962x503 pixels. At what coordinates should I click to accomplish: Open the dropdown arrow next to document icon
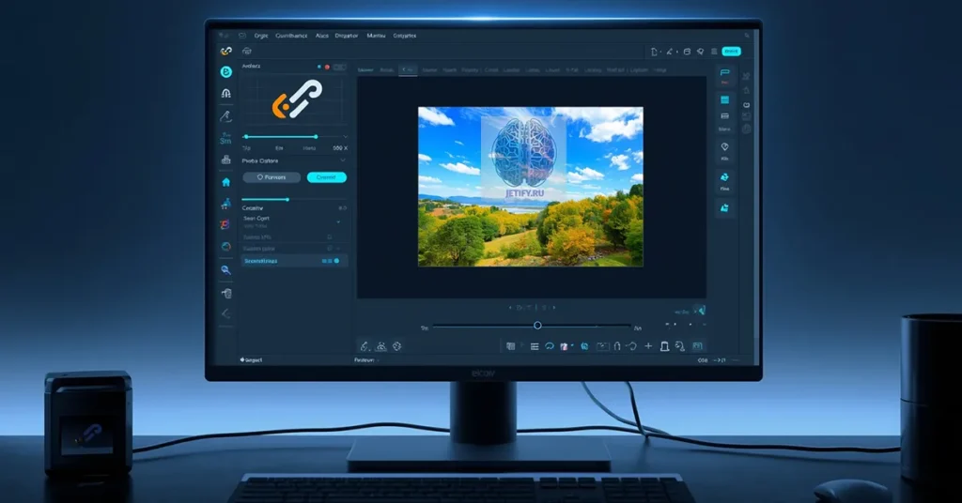pyautogui.click(x=660, y=52)
